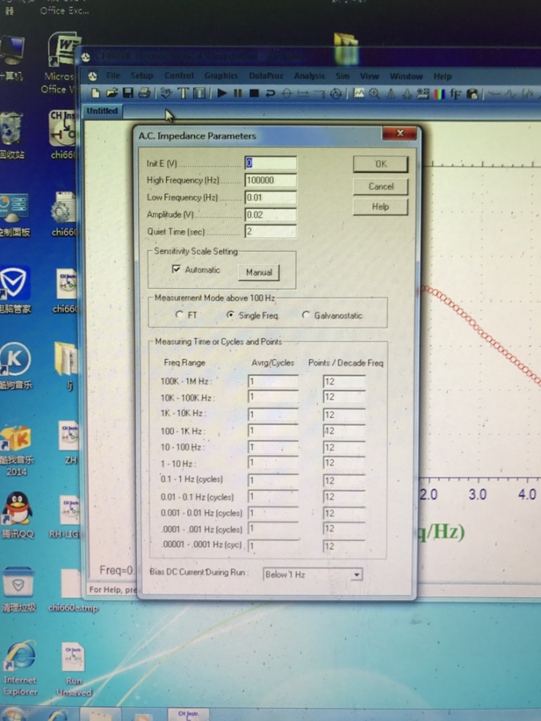Click the Font toolbar icon

click(x=455, y=94)
